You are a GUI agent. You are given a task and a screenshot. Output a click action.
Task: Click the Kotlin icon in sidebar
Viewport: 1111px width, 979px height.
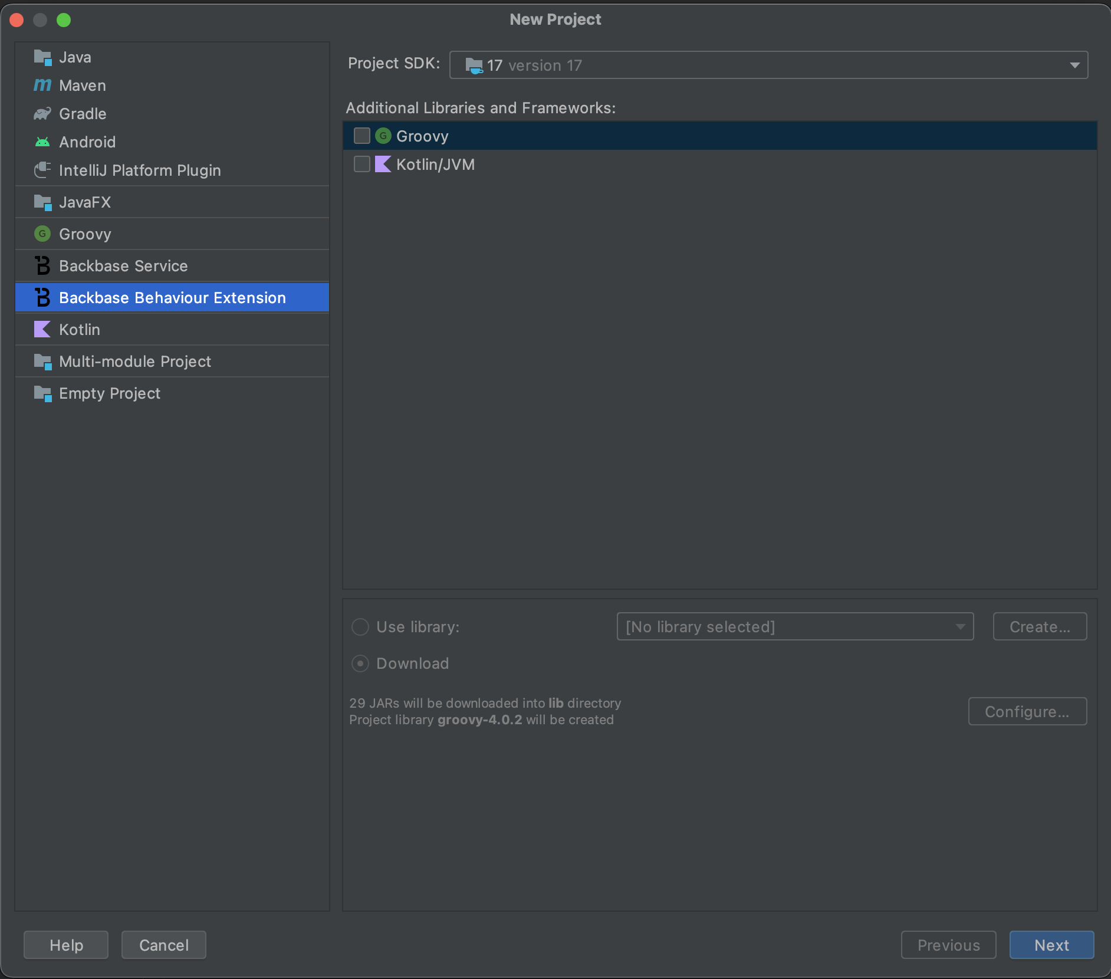[42, 330]
